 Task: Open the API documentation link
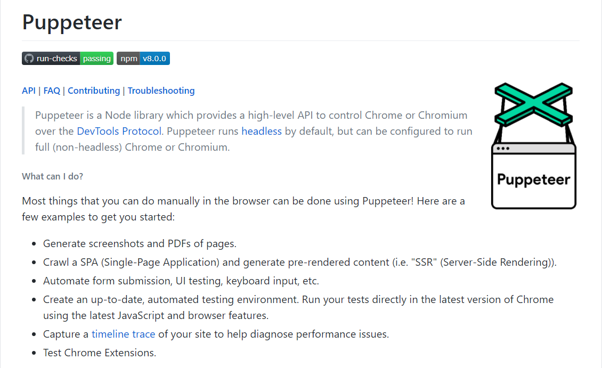click(x=29, y=91)
